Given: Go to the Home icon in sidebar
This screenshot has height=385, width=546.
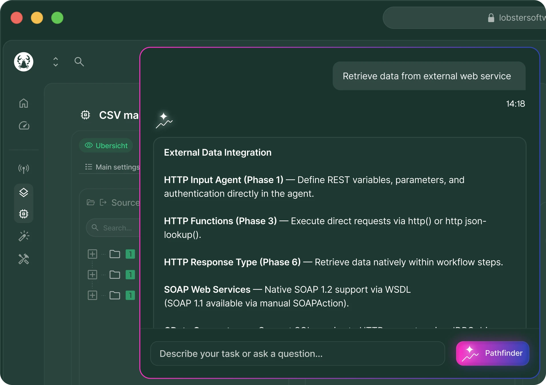Looking at the screenshot, I should tap(24, 103).
